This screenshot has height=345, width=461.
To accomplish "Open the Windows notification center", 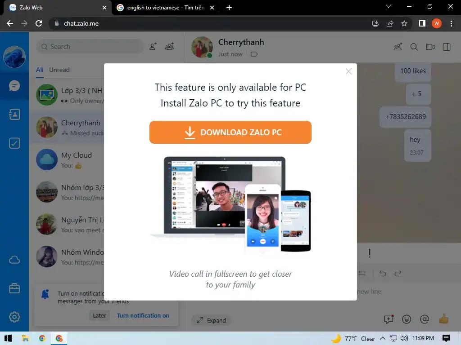I will coord(446,338).
